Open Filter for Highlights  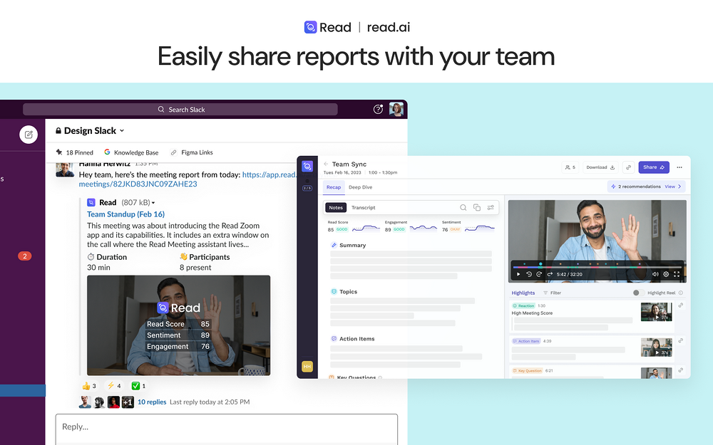coord(552,293)
